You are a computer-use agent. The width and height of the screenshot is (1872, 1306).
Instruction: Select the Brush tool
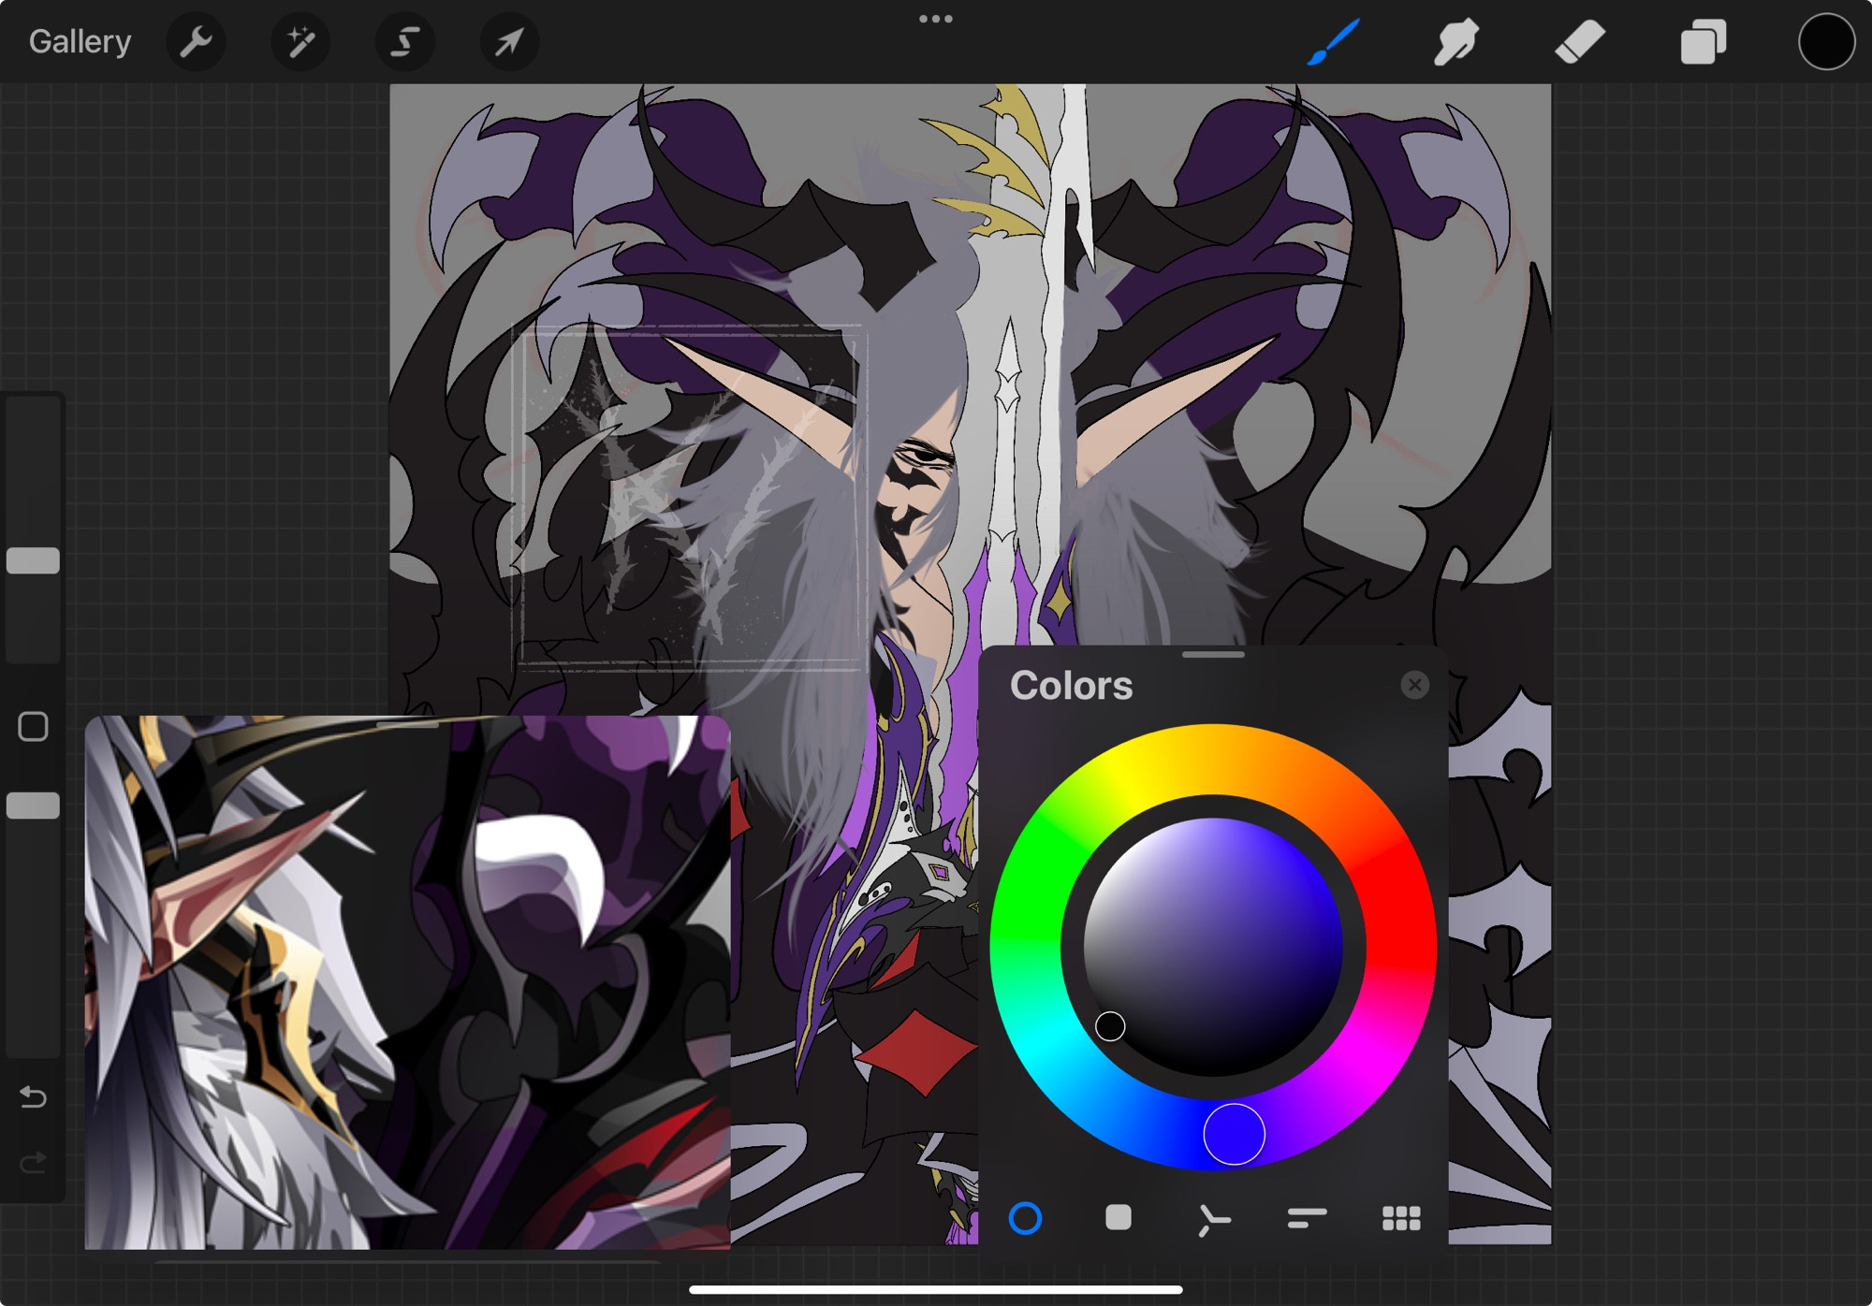click(x=1333, y=42)
